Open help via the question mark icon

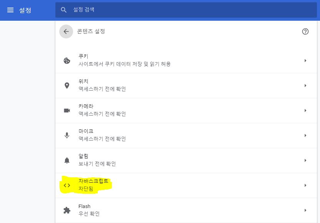click(x=305, y=31)
